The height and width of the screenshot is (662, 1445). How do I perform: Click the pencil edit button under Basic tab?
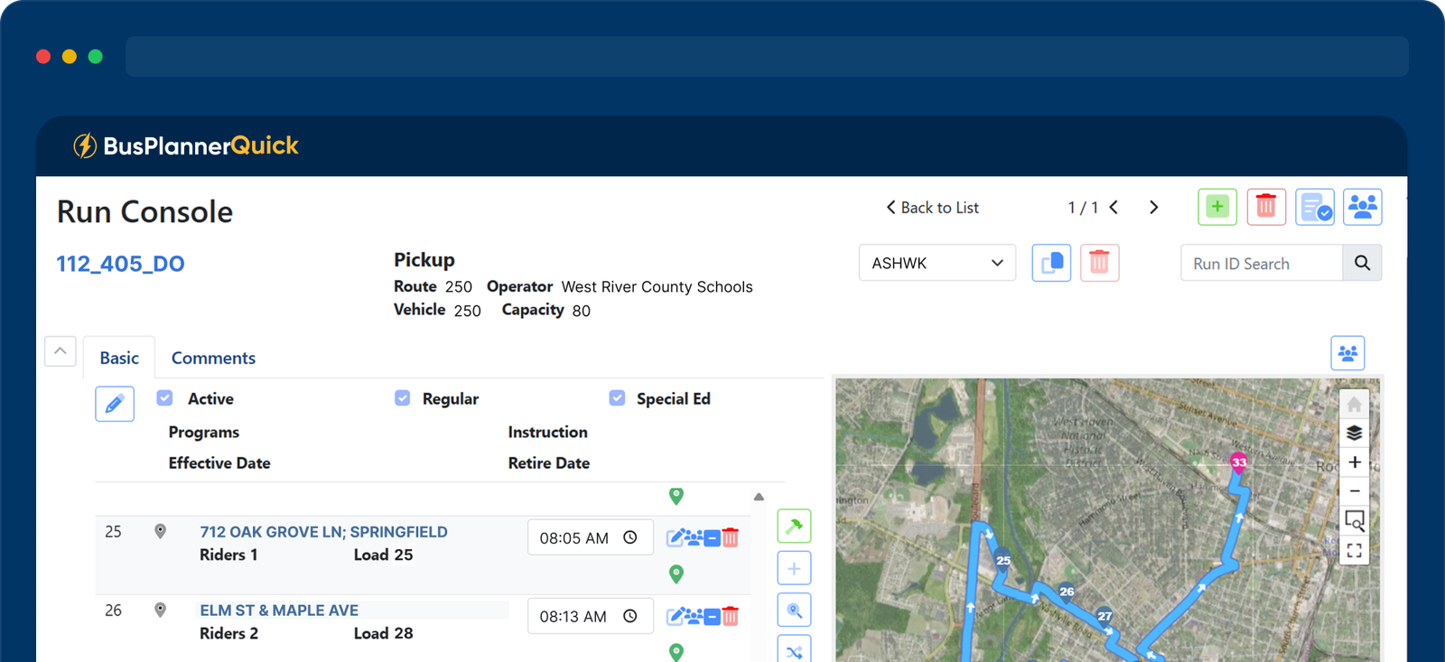pos(115,404)
